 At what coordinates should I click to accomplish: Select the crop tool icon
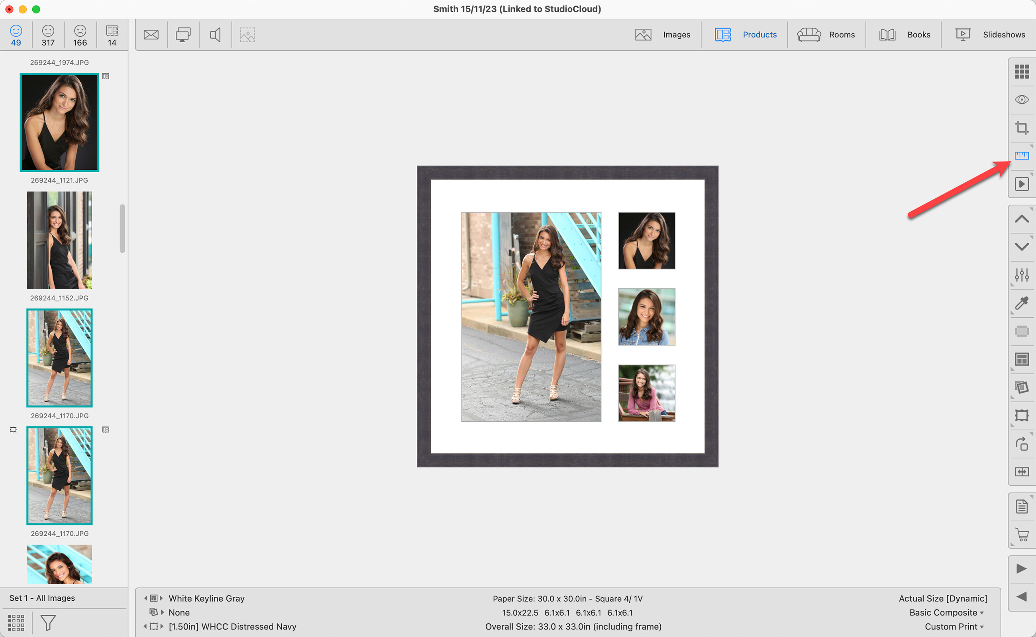1021,128
